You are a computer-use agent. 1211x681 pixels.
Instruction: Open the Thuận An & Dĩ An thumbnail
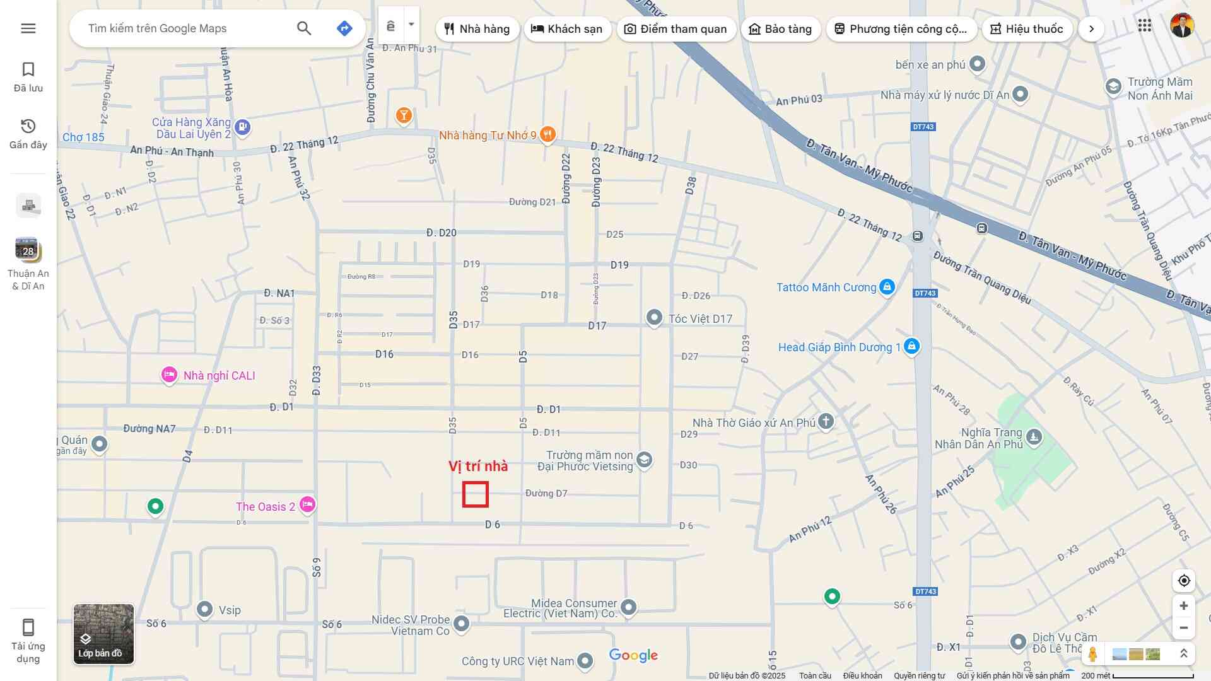point(28,250)
